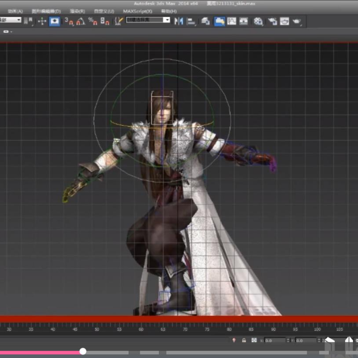Open the Schematic View window

pyautogui.click(x=244, y=21)
